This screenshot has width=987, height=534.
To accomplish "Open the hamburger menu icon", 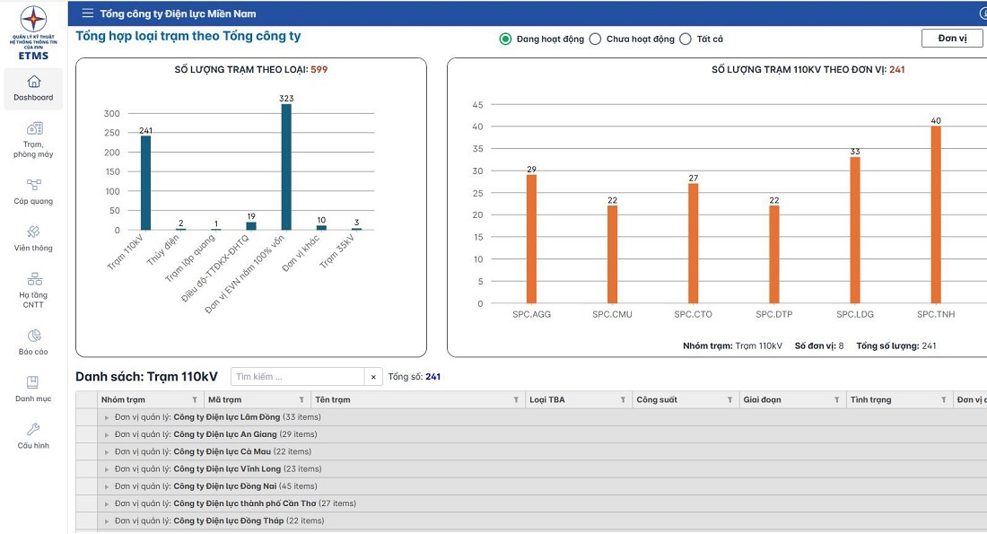I will [87, 13].
